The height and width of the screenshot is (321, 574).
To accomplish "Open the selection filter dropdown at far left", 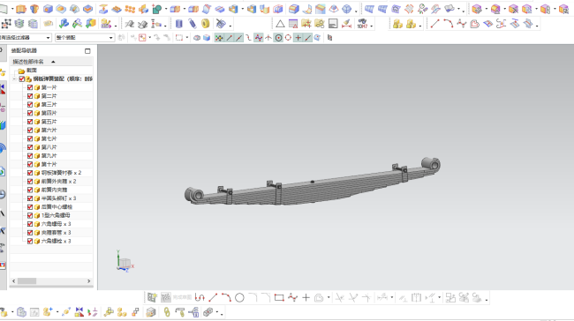I will click(x=26, y=38).
